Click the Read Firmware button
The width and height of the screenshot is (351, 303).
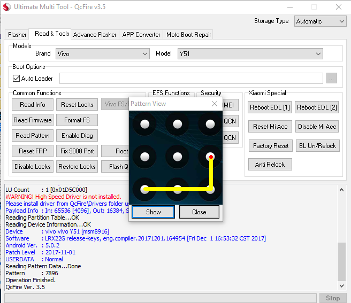tap(33, 120)
